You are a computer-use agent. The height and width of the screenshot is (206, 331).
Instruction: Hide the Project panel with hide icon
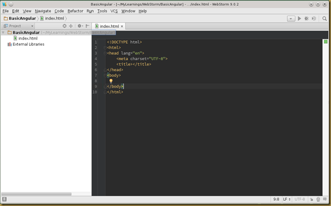tap(87, 26)
